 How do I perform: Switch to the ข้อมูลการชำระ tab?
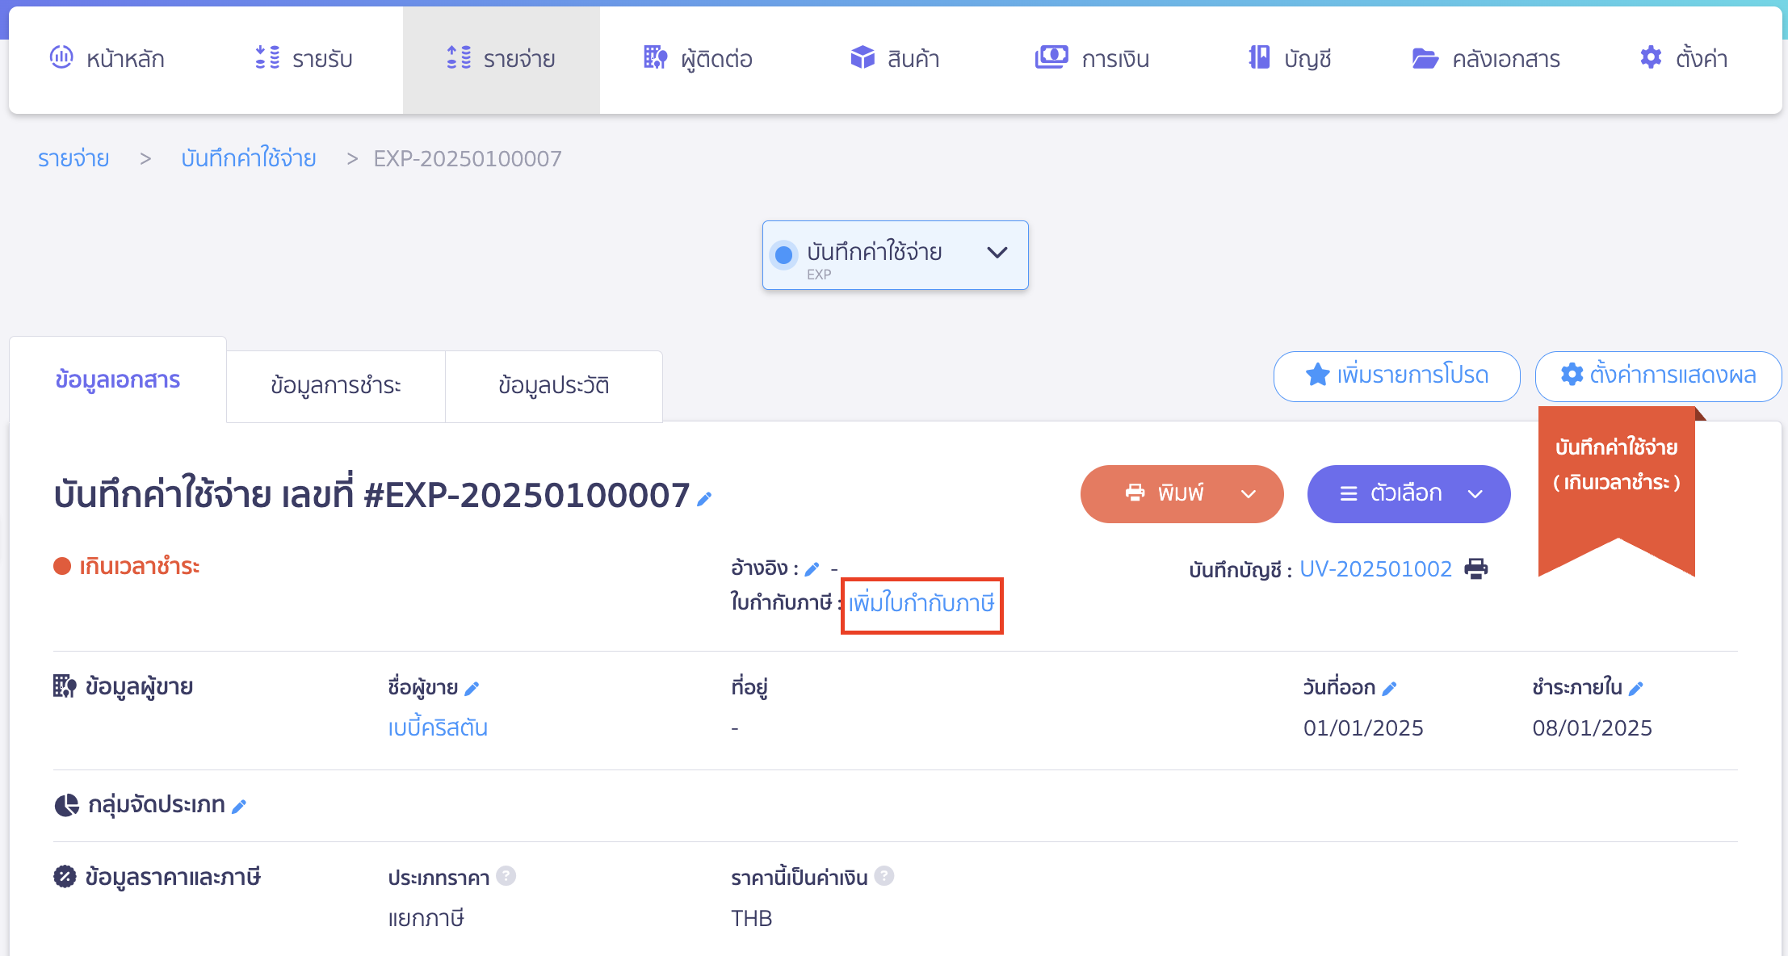click(x=336, y=385)
